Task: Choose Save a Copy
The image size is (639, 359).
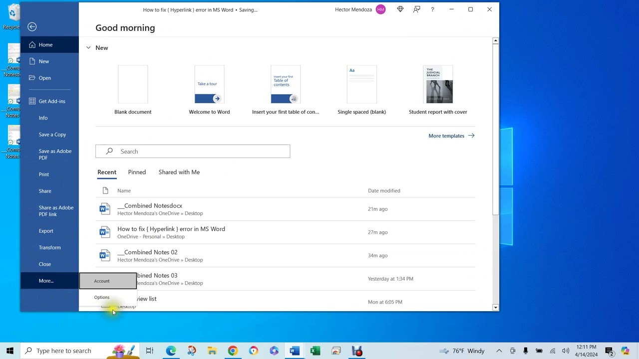Action: click(49, 135)
